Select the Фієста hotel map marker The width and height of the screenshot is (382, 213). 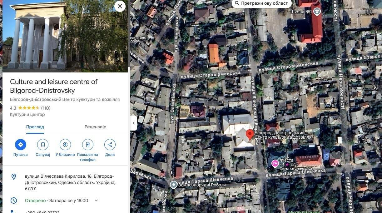(275, 163)
